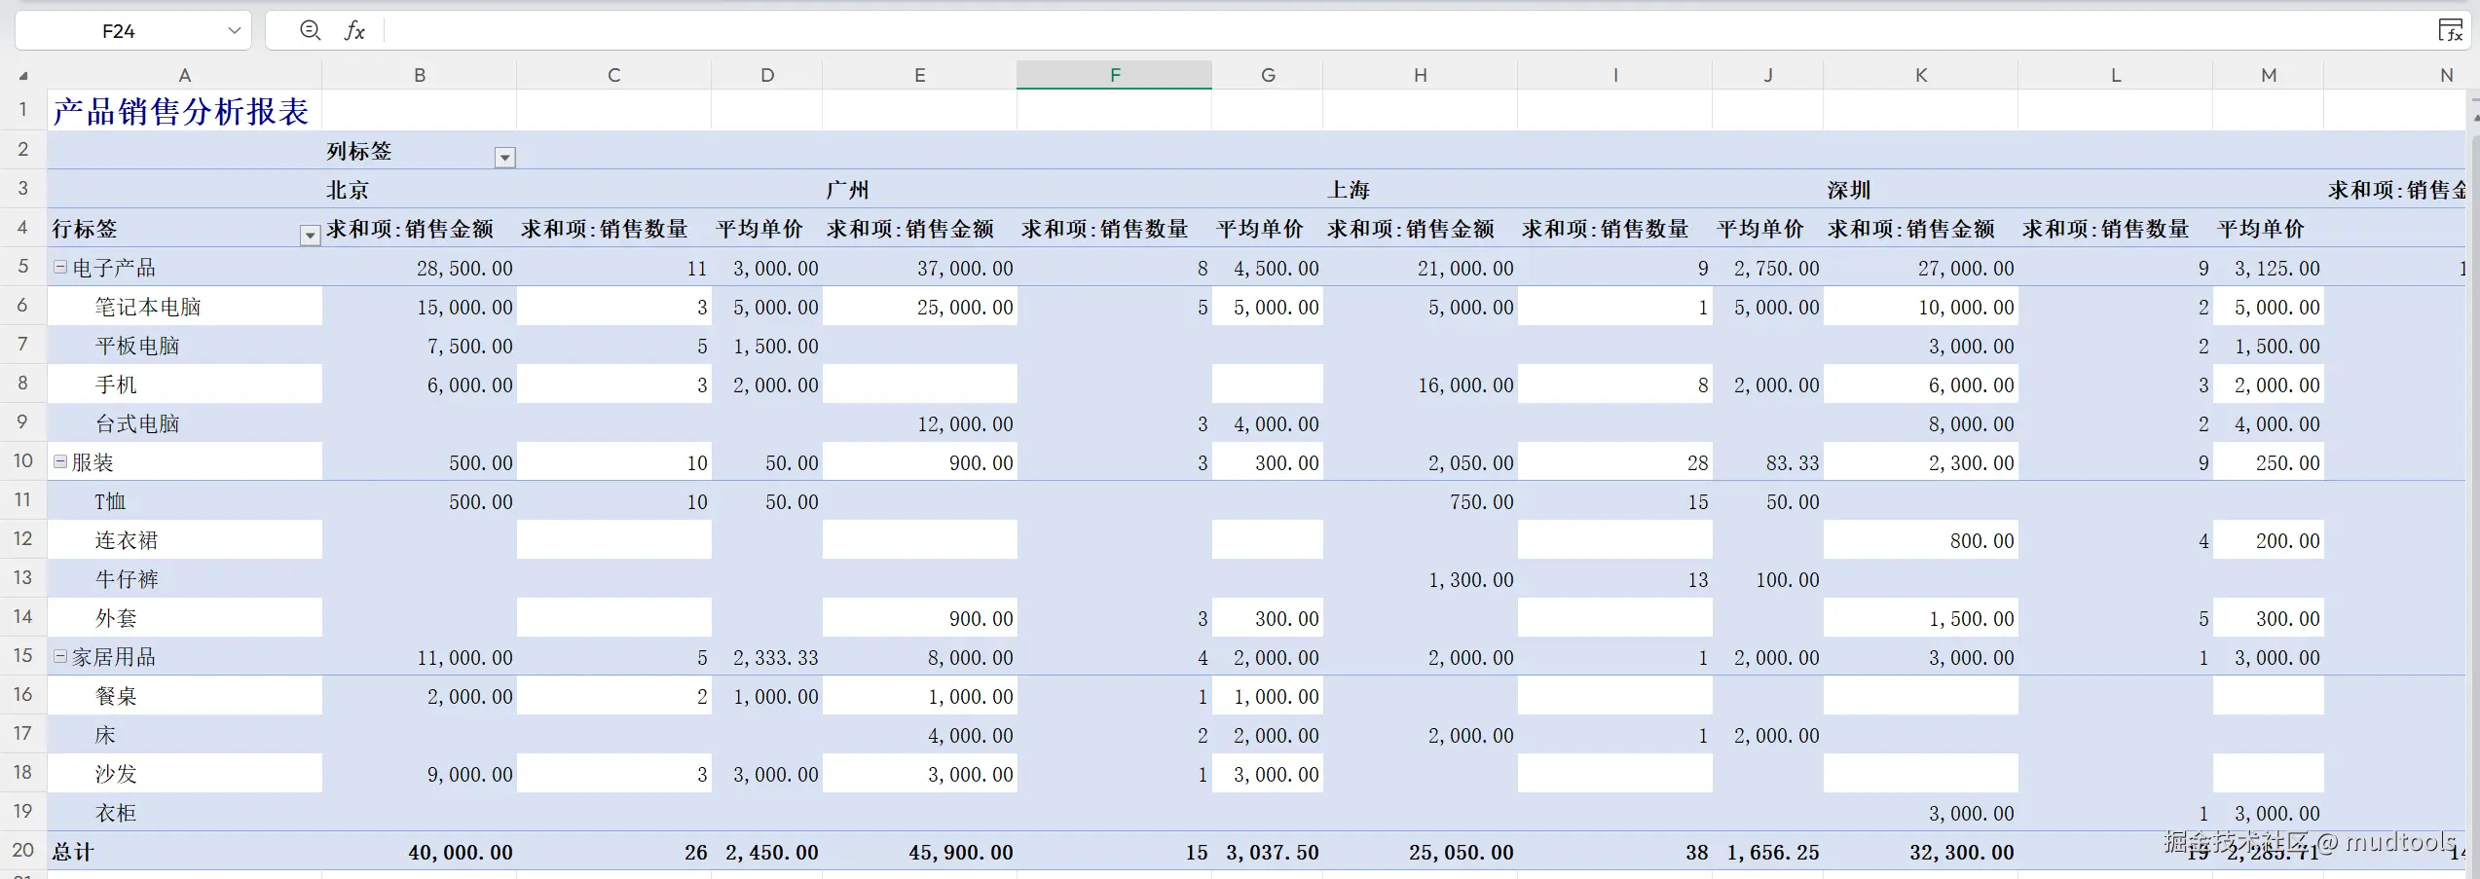Screen dimensions: 2480x879
Task: Click the insert function fx icon
Action: [x=354, y=30]
